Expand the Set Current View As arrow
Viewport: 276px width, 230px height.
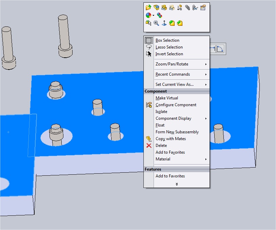click(206, 84)
